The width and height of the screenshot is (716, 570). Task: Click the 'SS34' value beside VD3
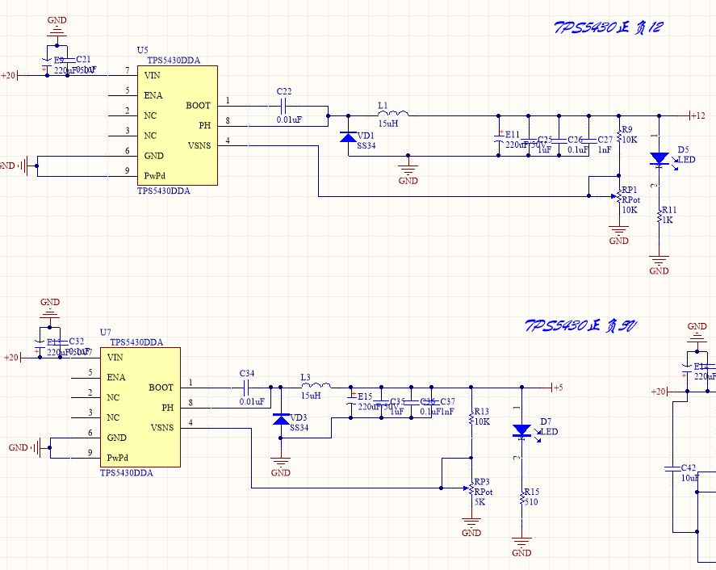(299, 428)
